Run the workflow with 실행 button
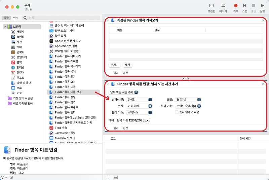This screenshot has width=269, height=180. [262, 8]
